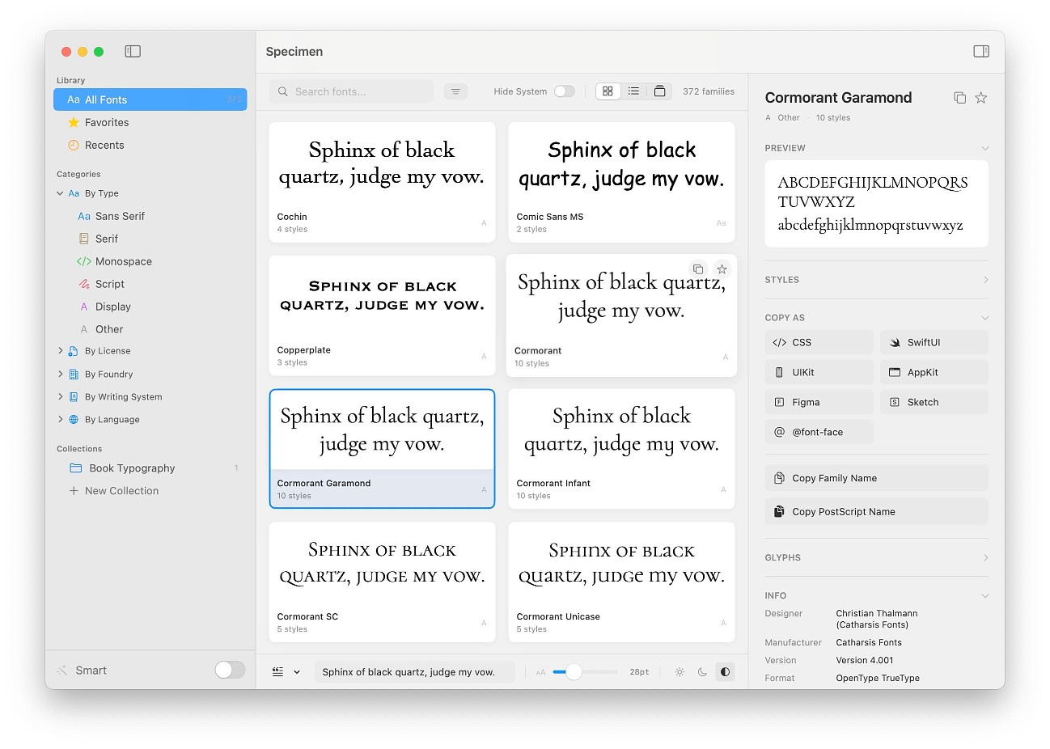The height and width of the screenshot is (749, 1050).
Task: Expand the By License category
Action: tap(61, 351)
